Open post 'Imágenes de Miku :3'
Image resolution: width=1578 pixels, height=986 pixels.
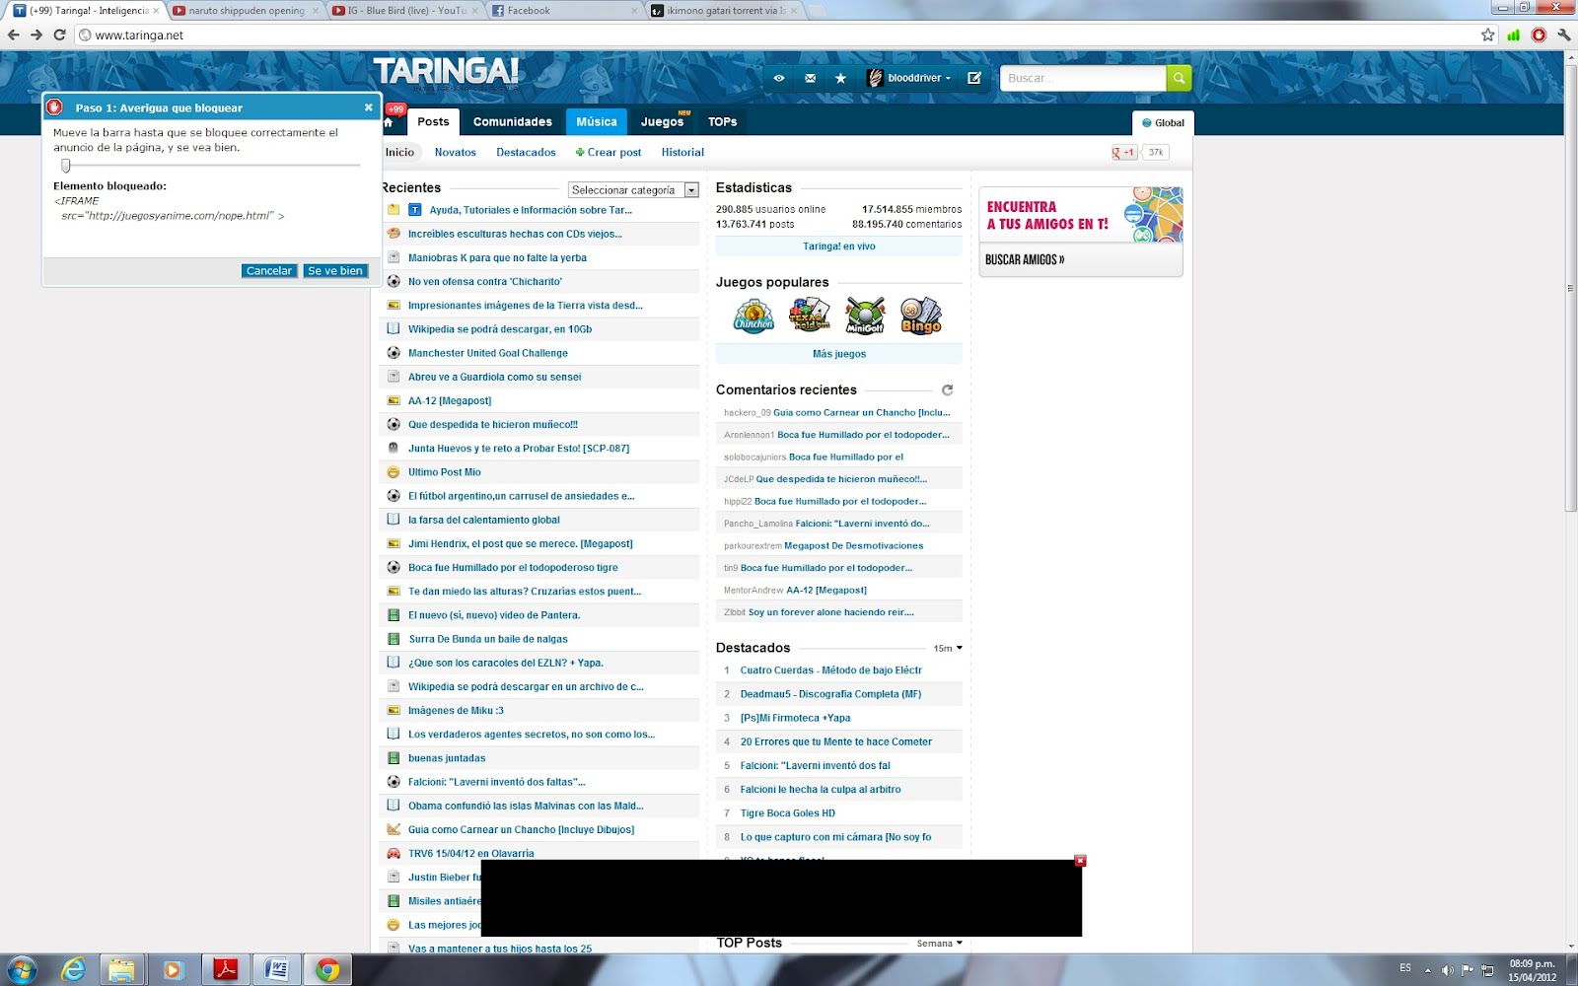456,711
